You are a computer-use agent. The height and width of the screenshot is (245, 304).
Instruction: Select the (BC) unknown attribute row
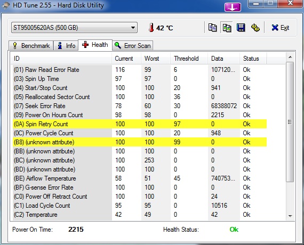[140, 160]
